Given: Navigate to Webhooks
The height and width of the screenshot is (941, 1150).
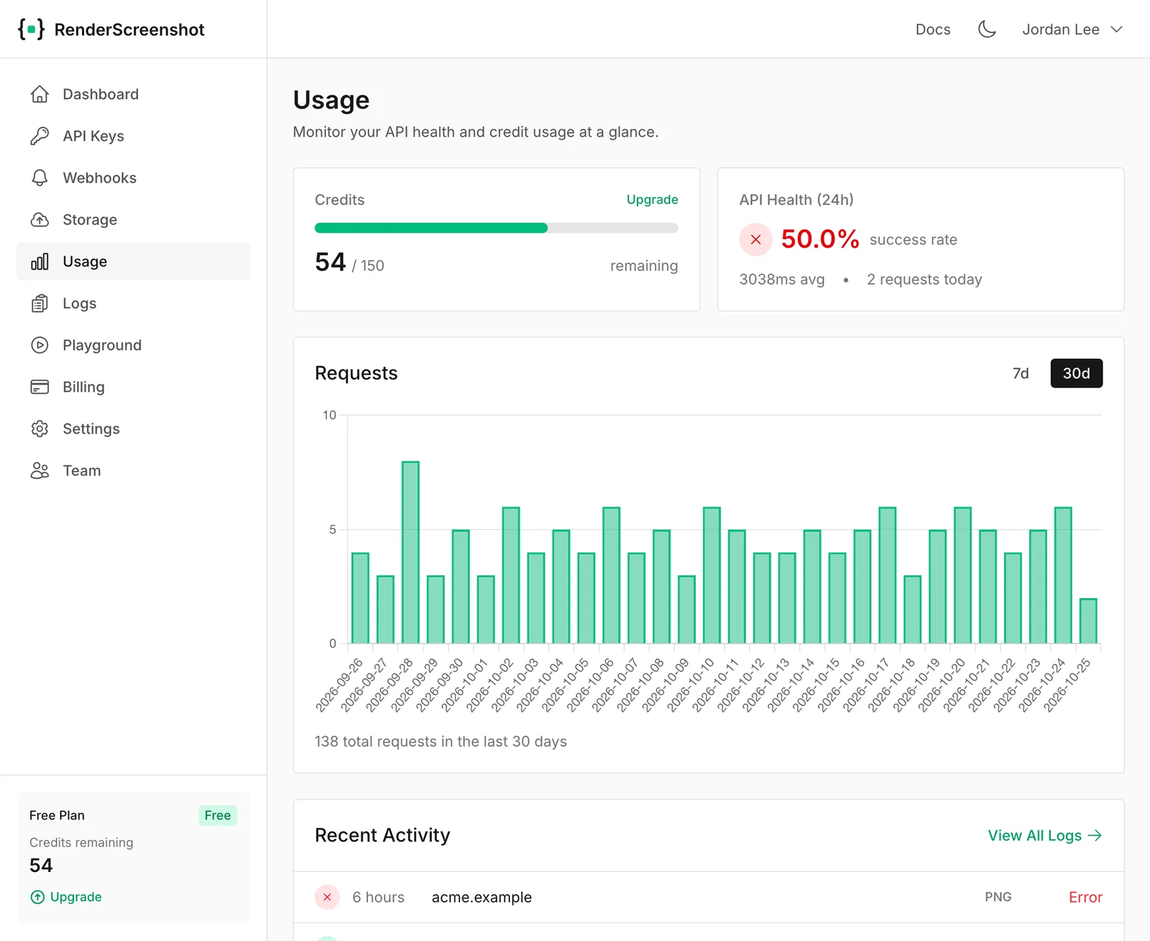Looking at the screenshot, I should click(x=133, y=178).
